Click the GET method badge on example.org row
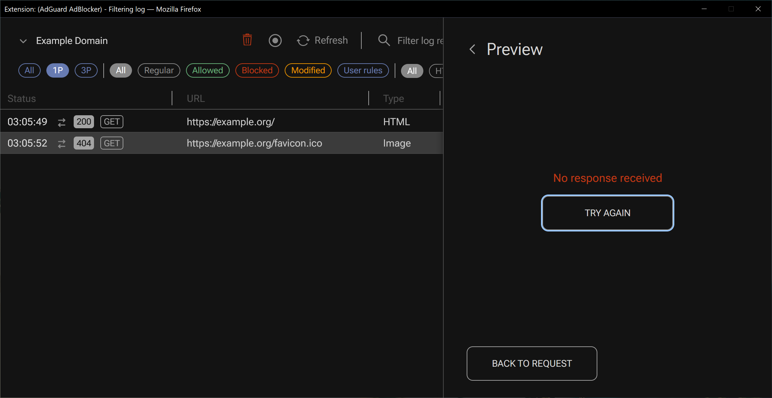 (x=111, y=122)
